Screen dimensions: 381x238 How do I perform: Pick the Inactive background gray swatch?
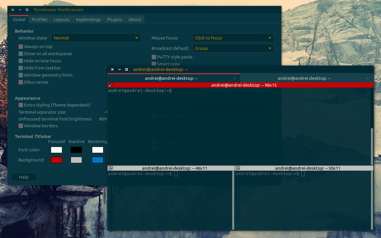[76, 160]
